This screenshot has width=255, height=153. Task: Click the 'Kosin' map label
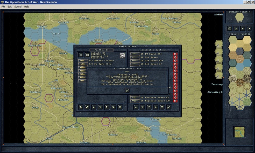pos(49,139)
